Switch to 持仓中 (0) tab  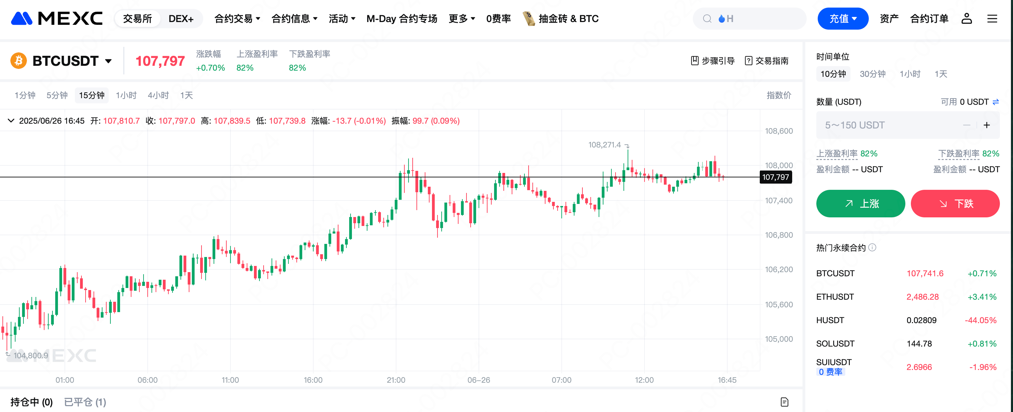click(x=31, y=402)
